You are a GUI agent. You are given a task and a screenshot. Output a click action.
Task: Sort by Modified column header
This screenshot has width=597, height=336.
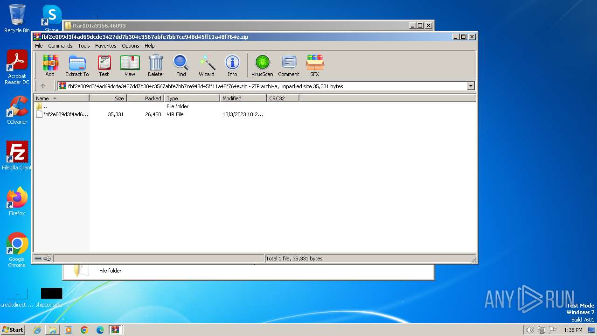[243, 98]
